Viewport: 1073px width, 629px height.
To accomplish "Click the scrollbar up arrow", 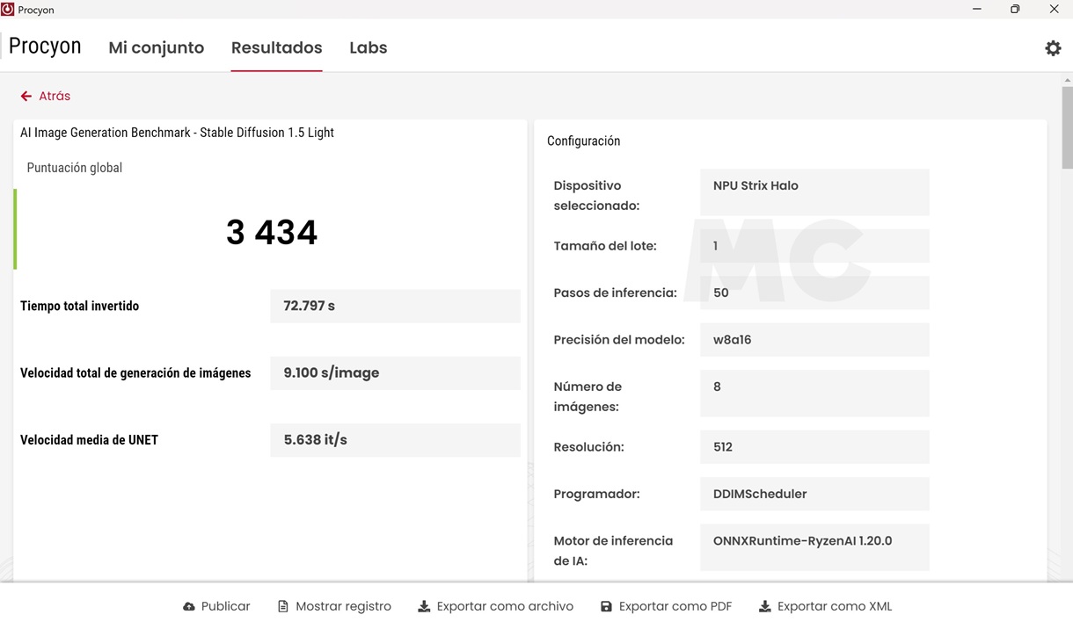I will pyautogui.click(x=1067, y=81).
